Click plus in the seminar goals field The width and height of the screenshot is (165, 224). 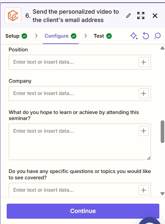click(x=144, y=131)
